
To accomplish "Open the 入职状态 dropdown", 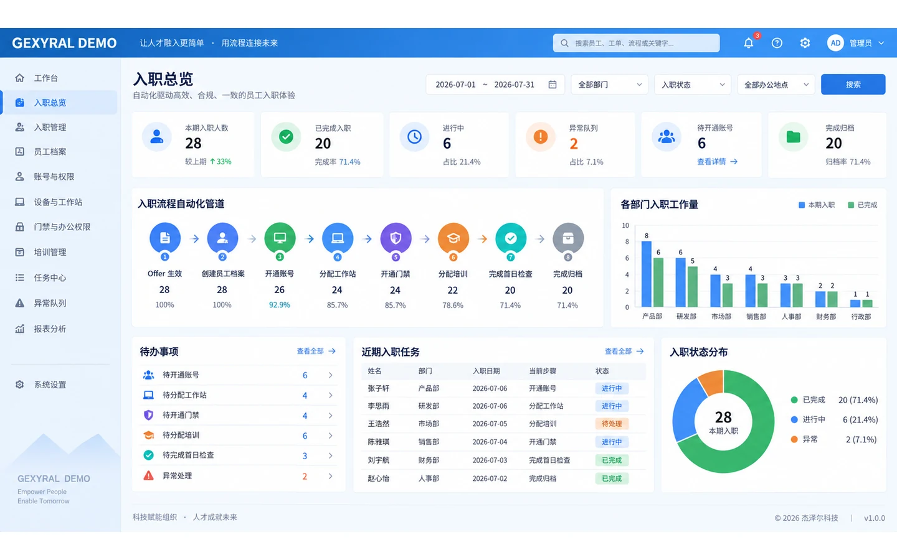I will pyautogui.click(x=693, y=85).
